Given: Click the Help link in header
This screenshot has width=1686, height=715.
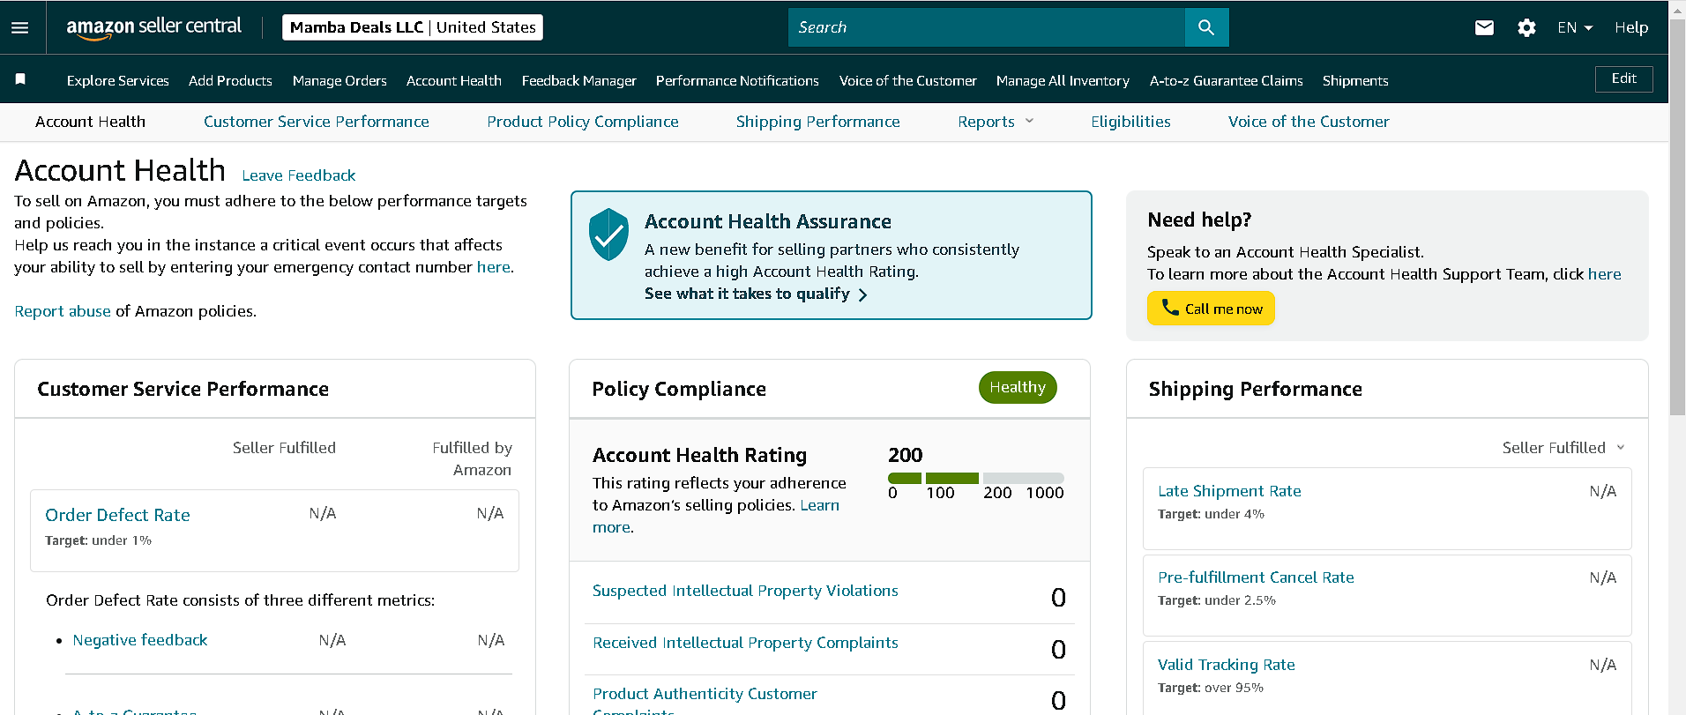Looking at the screenshot, I should click(x=1631, y=27).
